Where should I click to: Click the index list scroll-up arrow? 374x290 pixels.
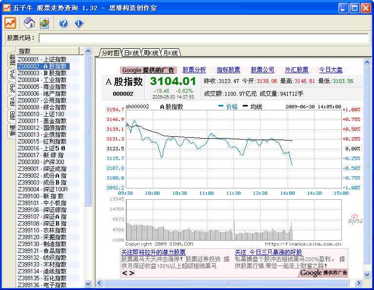tap(88, 51)
